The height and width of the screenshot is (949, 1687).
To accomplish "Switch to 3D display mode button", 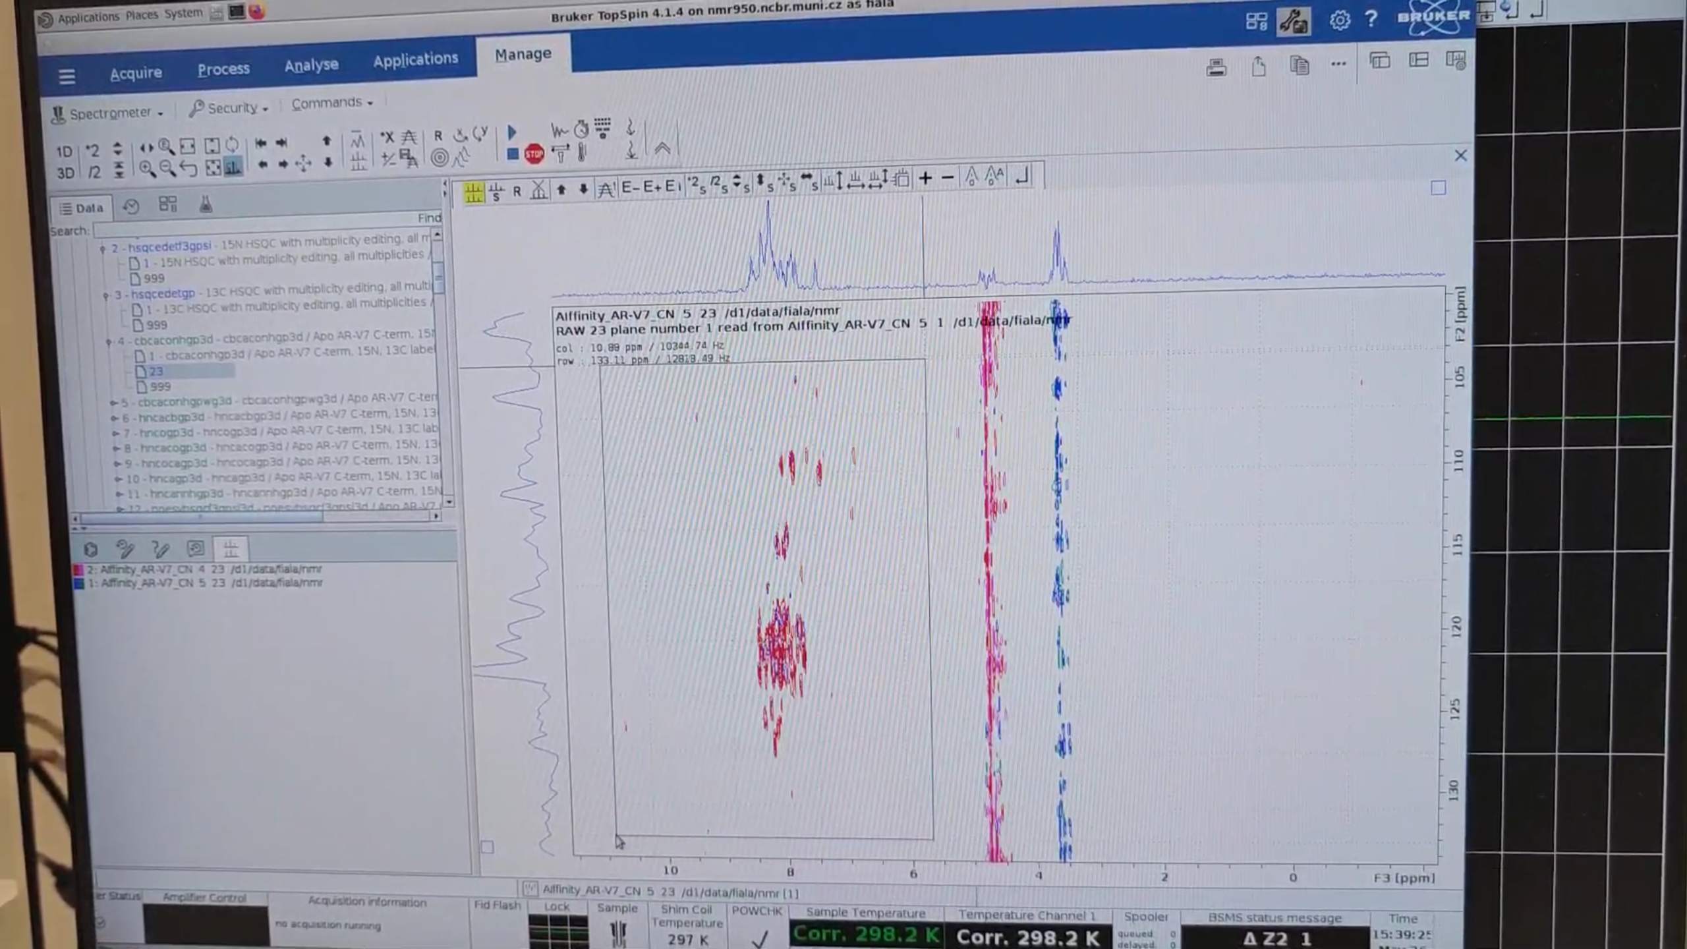I will tap(65, 173).
